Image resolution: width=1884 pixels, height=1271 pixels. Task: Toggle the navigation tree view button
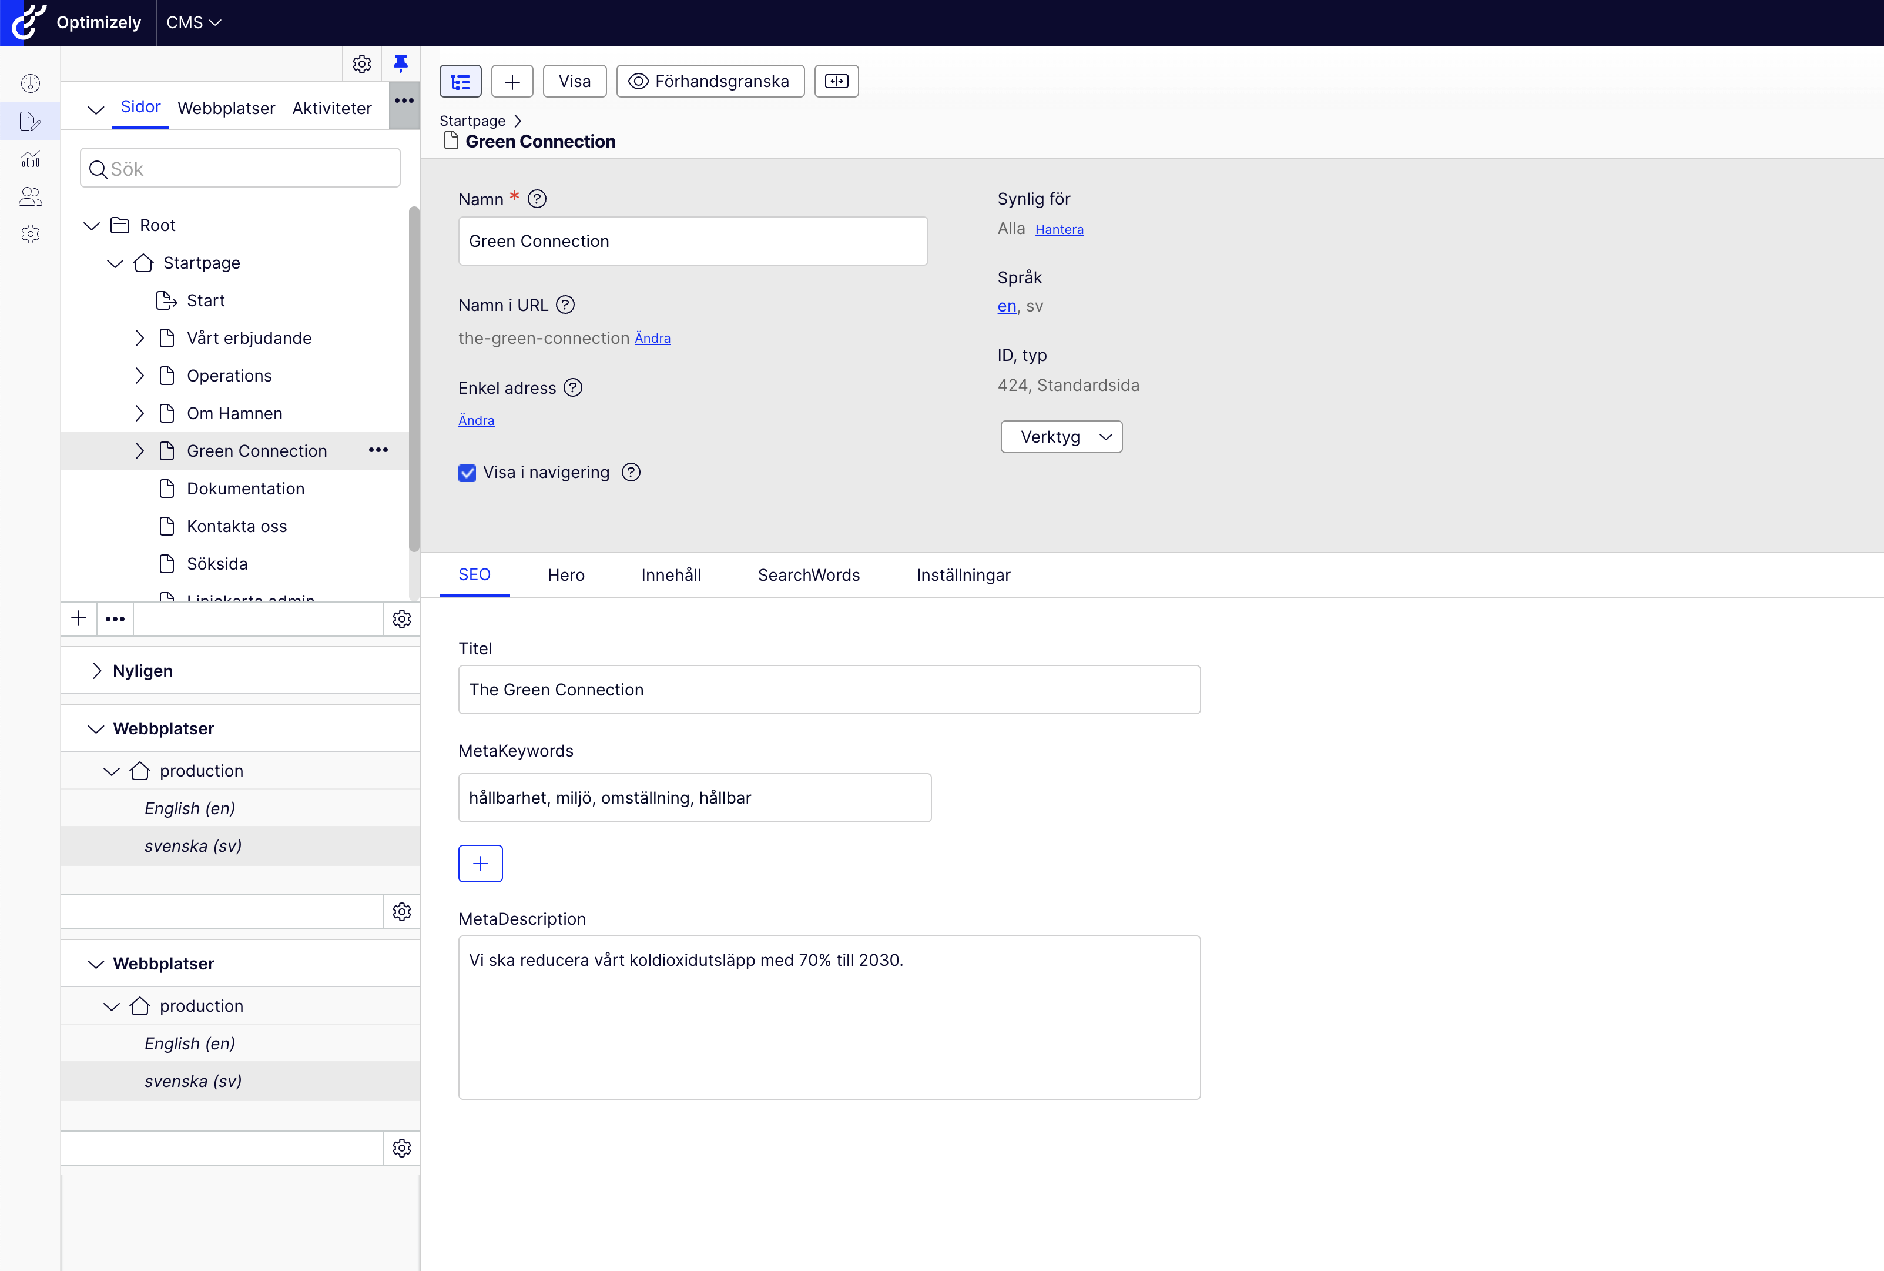point(460,81)
